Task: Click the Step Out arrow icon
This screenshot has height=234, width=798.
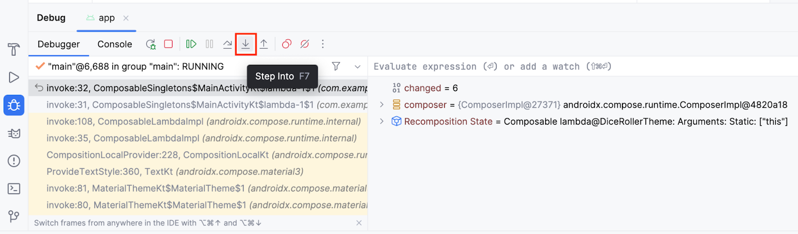Action: (x=264, y=44)
